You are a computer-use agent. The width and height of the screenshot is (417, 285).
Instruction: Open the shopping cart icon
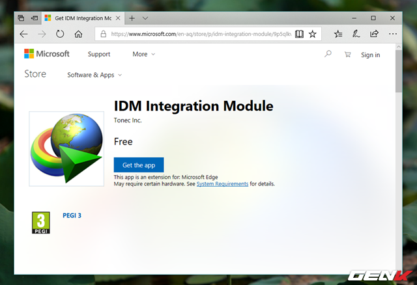point(347,55)
